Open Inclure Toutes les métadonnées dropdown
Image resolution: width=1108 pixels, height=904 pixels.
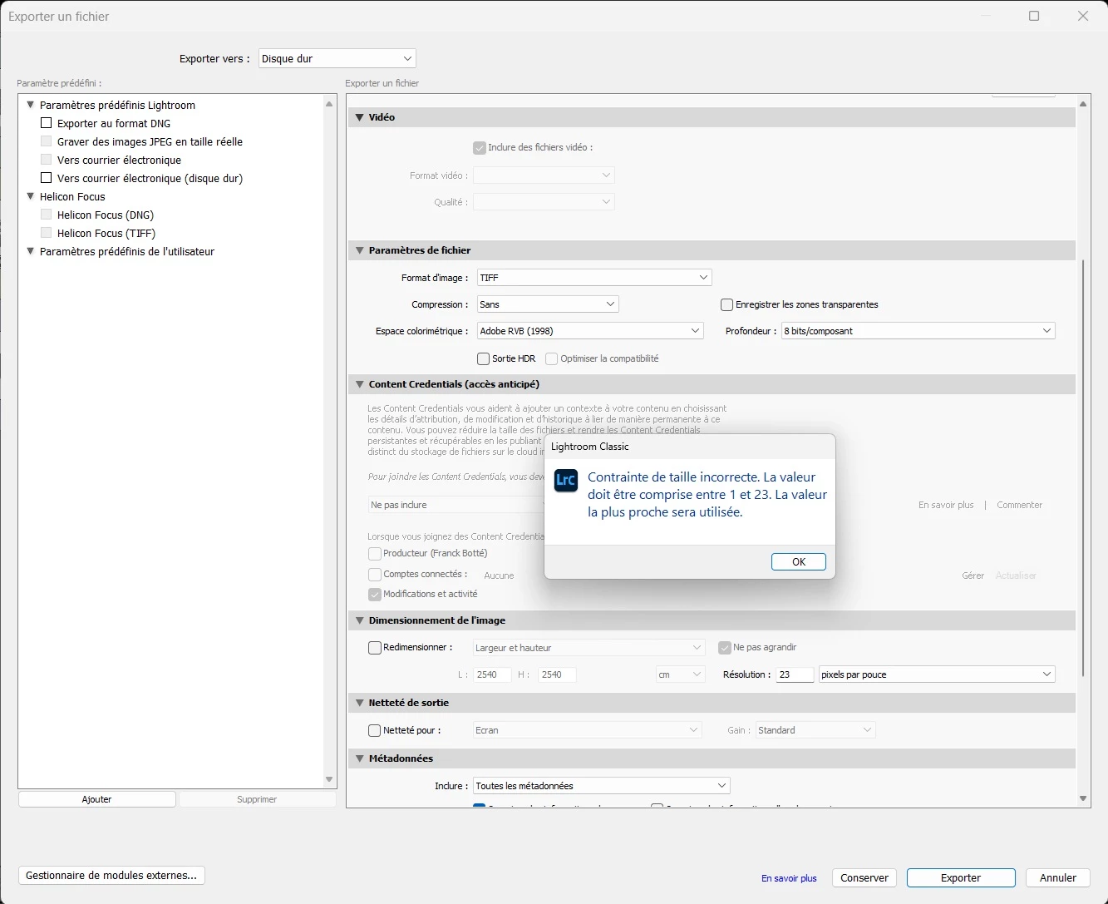601,786
